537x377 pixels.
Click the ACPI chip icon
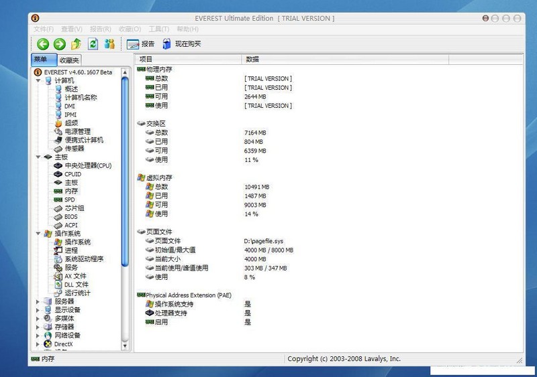coord(58,225)
